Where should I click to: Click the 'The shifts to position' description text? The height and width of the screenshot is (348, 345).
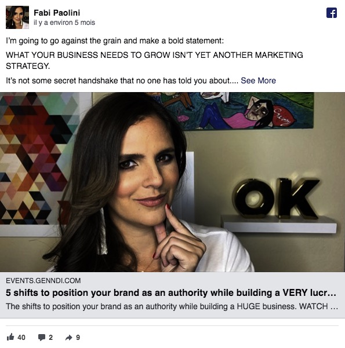(x=172, y=306)
